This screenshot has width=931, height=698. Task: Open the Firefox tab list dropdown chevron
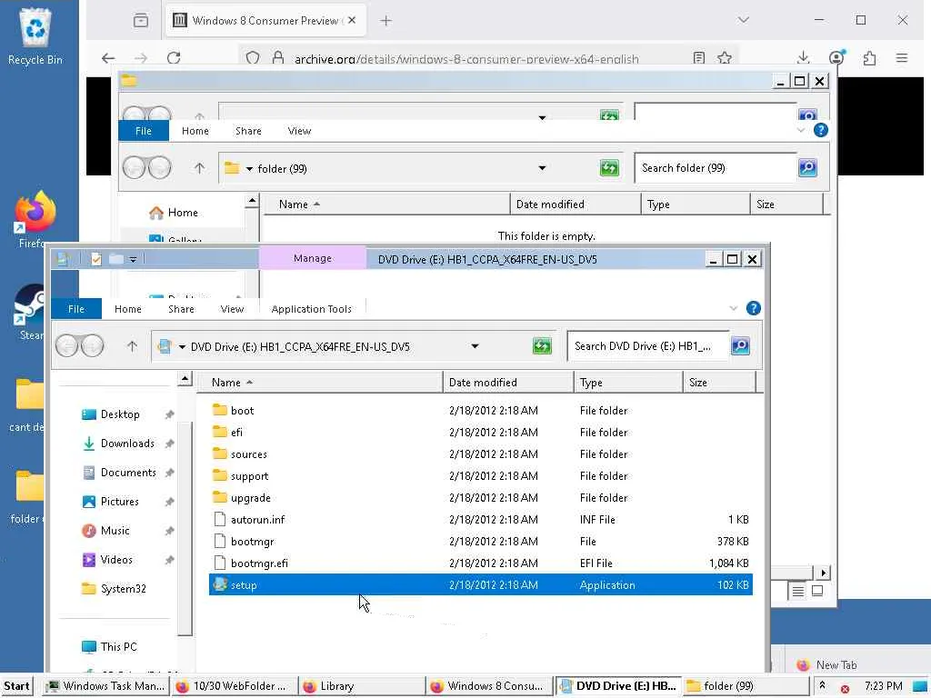click(x=743, y=20)
